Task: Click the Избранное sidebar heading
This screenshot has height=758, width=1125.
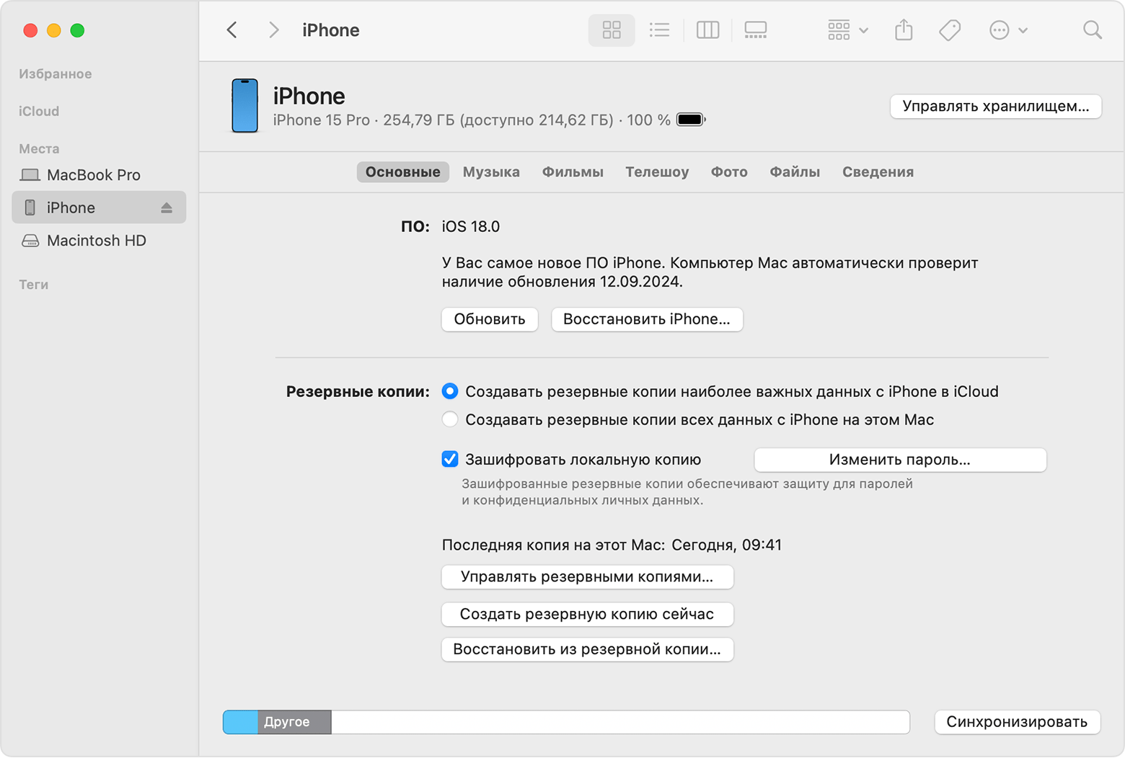Action: pyautogui.click(x=56, y=74)
